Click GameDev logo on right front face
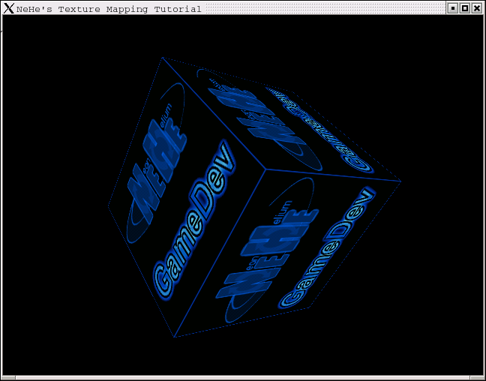This screenshot has width=486, height=381. point(326,249)
